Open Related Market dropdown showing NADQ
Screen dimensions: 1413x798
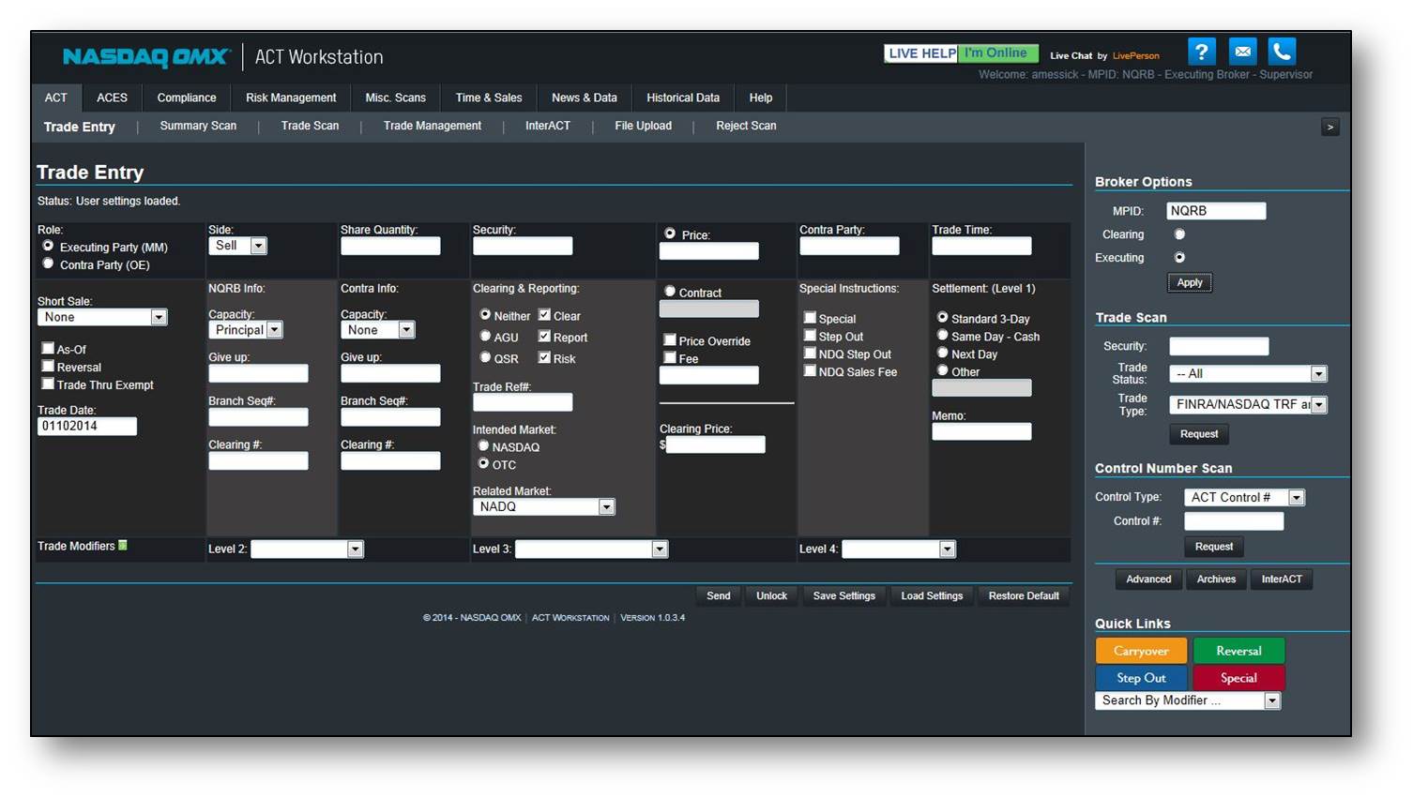544,506
